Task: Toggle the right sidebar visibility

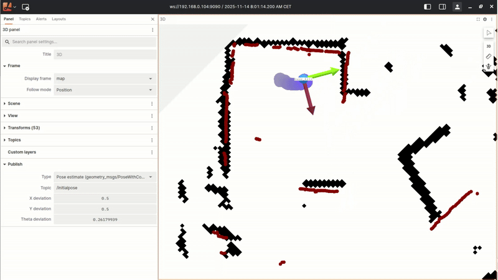Action: [x=442, y=7]
